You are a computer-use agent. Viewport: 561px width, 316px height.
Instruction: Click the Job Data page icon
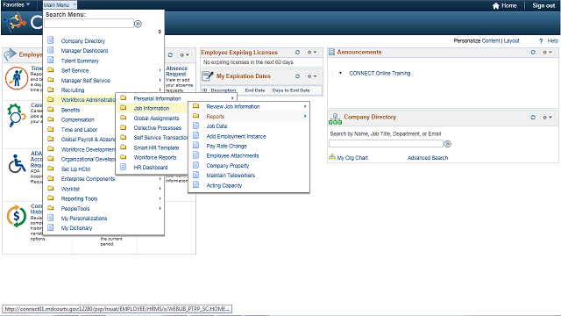pyautogui.click(x=196, y=126)
